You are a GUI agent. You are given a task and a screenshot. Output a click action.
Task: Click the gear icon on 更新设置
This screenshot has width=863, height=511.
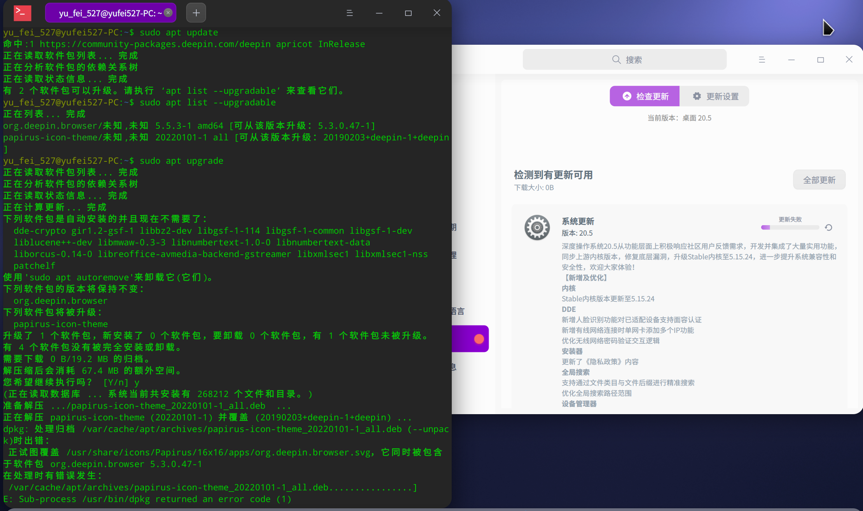tap(697, 96)
